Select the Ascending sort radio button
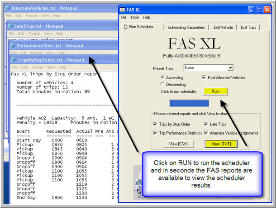The height and width of the screenshot is (208, 276). 162,77
